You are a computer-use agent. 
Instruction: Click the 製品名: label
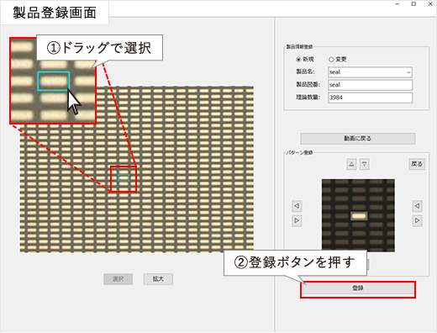coord(306,71)
